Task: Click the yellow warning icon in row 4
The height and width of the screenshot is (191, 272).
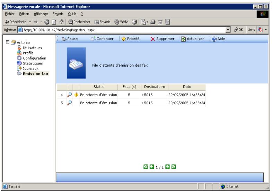Action: click(x=76, y=95)
